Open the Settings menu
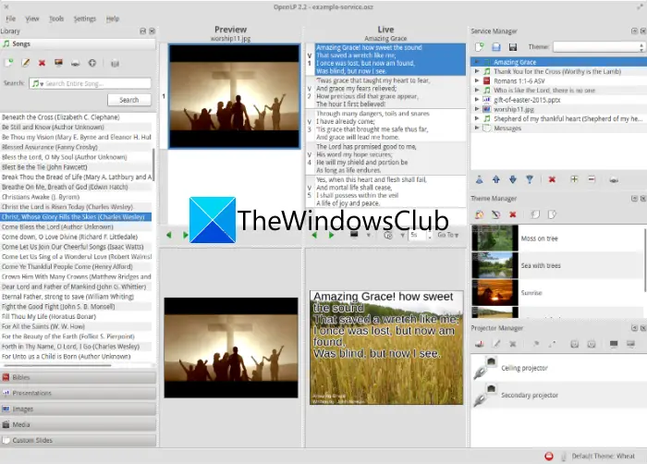Screen dimensions: 647x464 (85, 18)
